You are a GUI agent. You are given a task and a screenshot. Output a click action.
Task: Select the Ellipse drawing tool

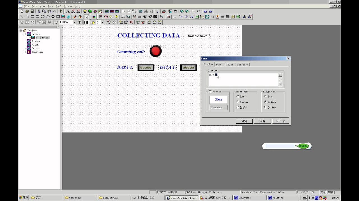coord(43,17)
